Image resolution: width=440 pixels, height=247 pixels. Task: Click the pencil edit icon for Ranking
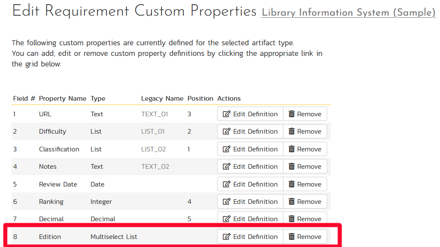(227, 202)
